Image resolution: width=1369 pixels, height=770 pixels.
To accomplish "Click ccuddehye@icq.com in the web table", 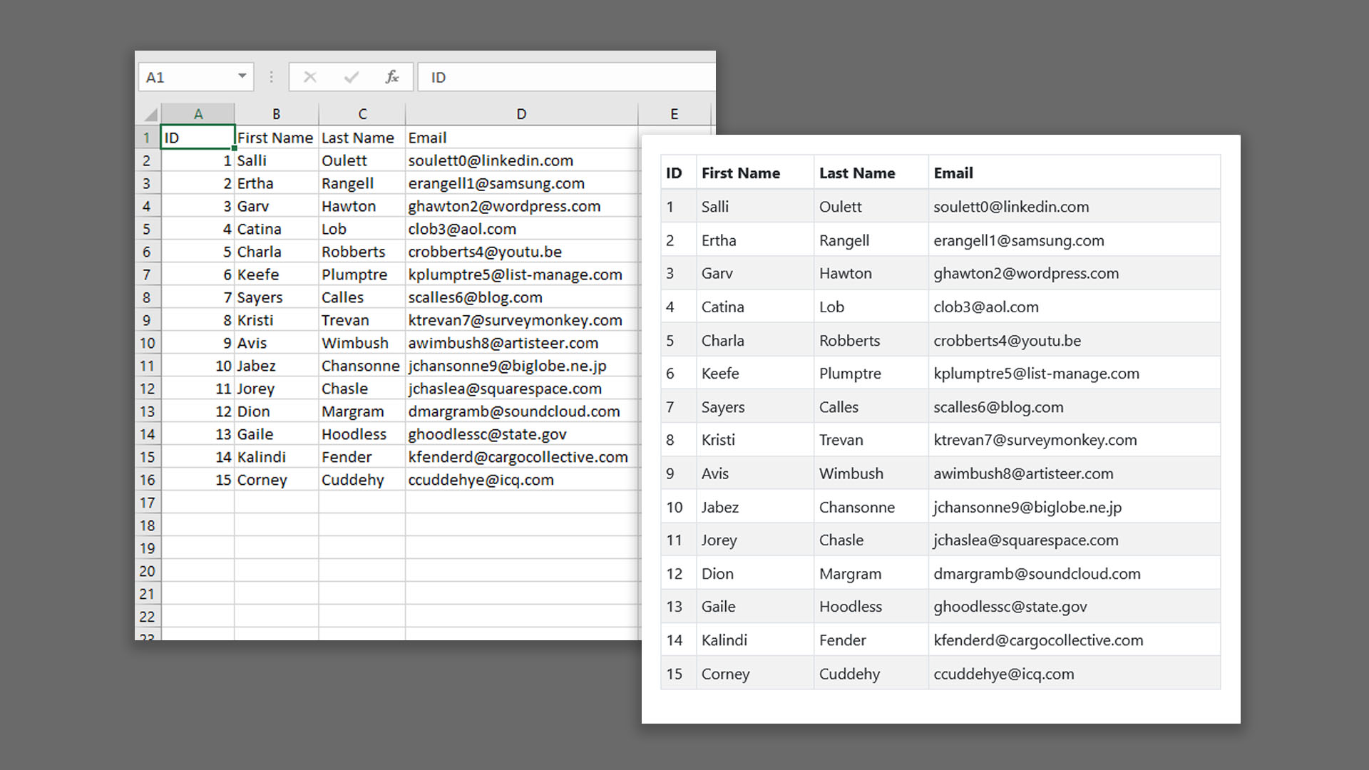I will tap(1004, 673).
